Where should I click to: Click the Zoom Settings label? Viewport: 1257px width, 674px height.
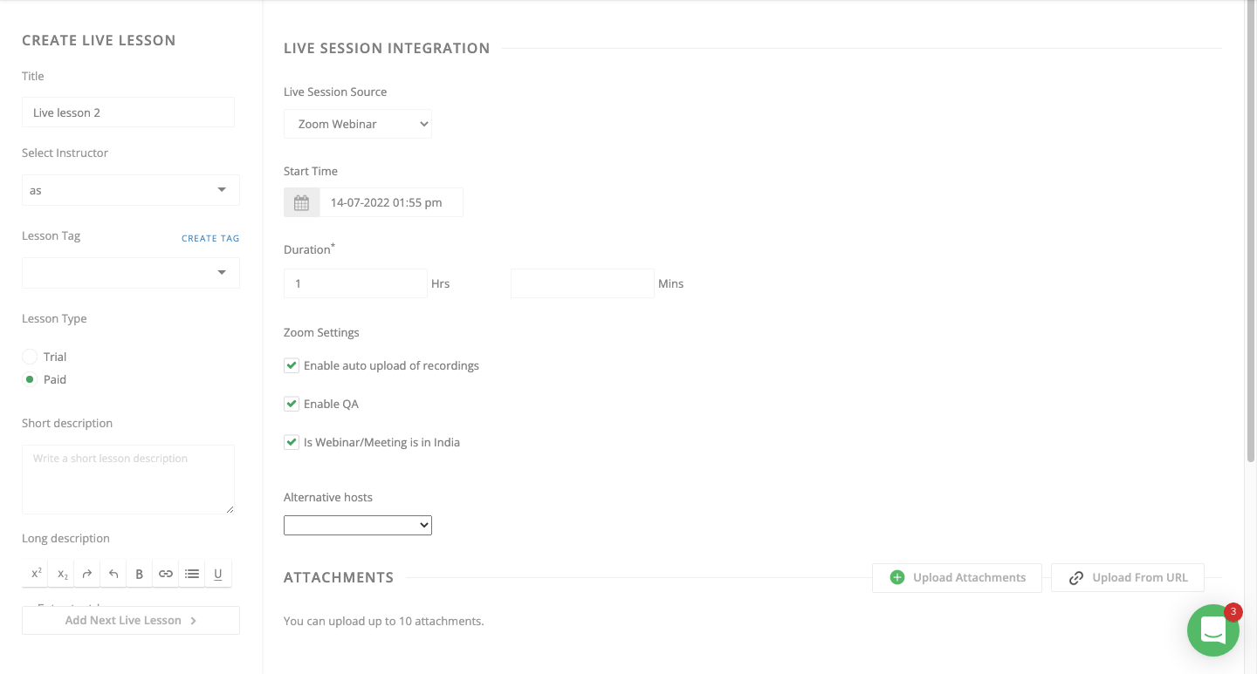321,332
